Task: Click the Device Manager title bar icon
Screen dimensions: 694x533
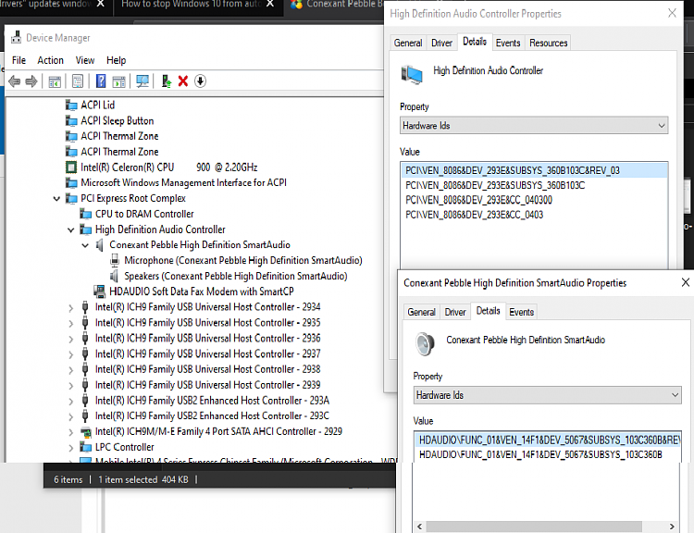Action: click(17, 37)
